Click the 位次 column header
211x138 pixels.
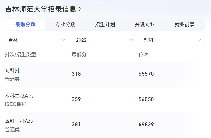tap(143, 54)
